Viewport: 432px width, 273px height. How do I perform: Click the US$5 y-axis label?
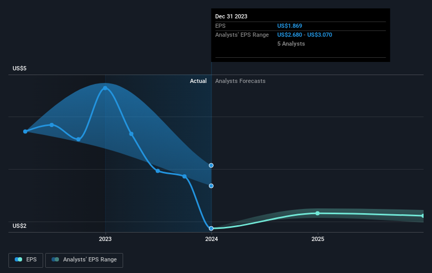[x=19, y=68]
